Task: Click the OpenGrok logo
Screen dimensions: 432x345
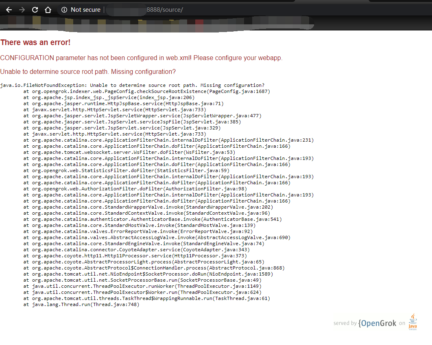Action: (377, 323)
